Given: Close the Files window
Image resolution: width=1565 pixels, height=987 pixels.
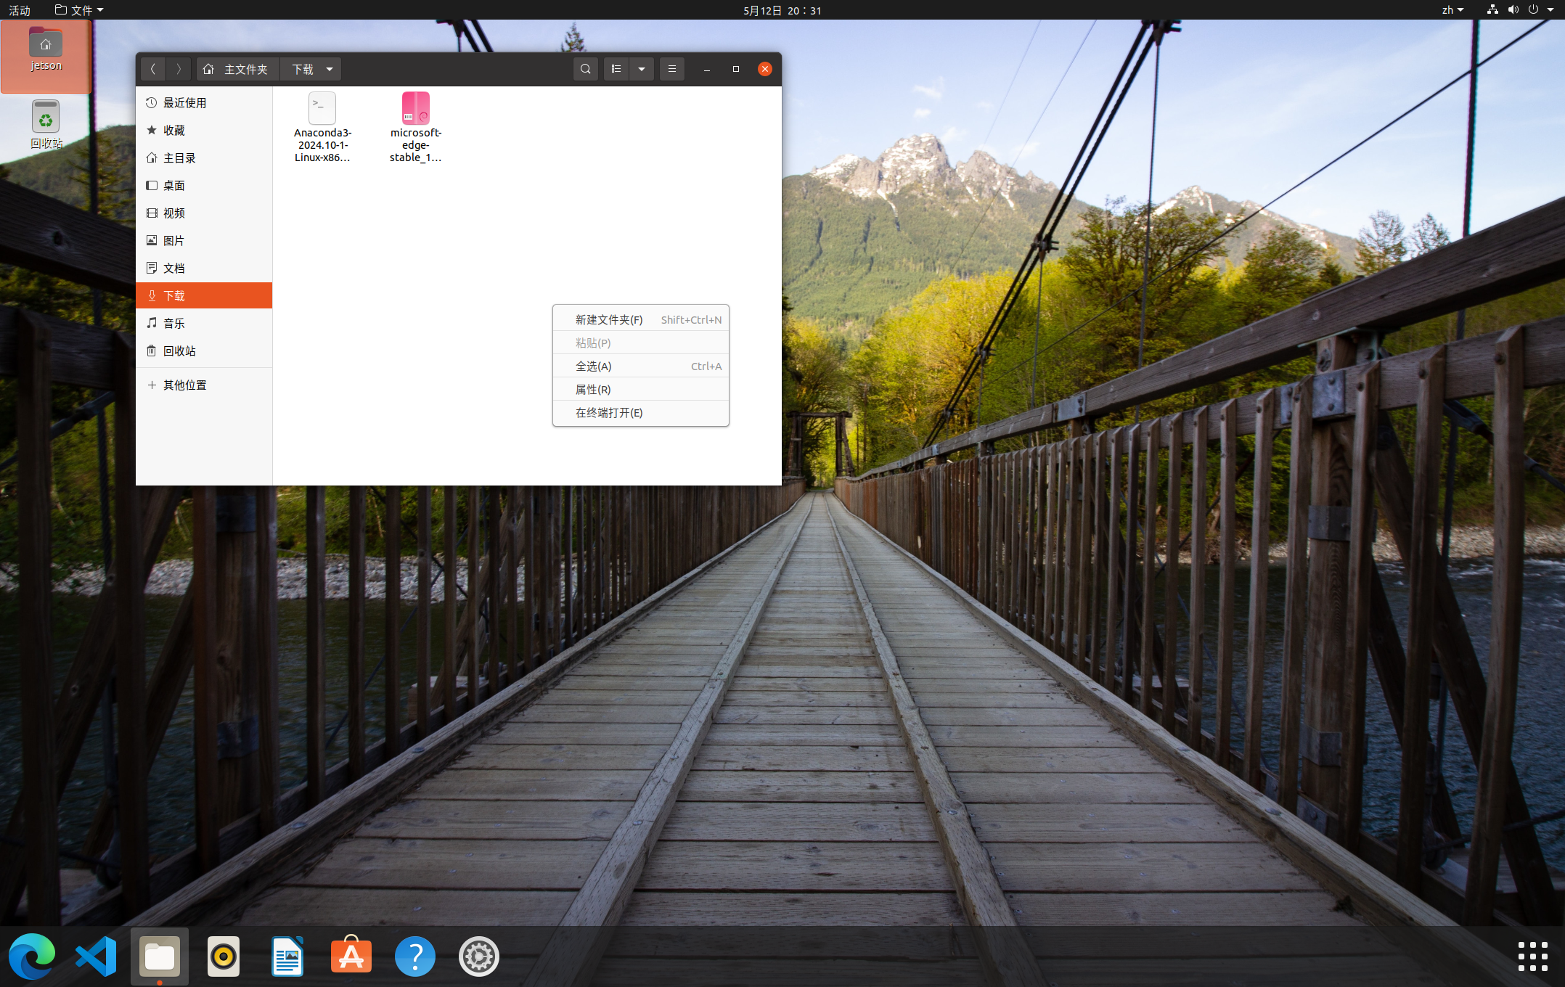Looking at the screenshot, I should (764, 69).
